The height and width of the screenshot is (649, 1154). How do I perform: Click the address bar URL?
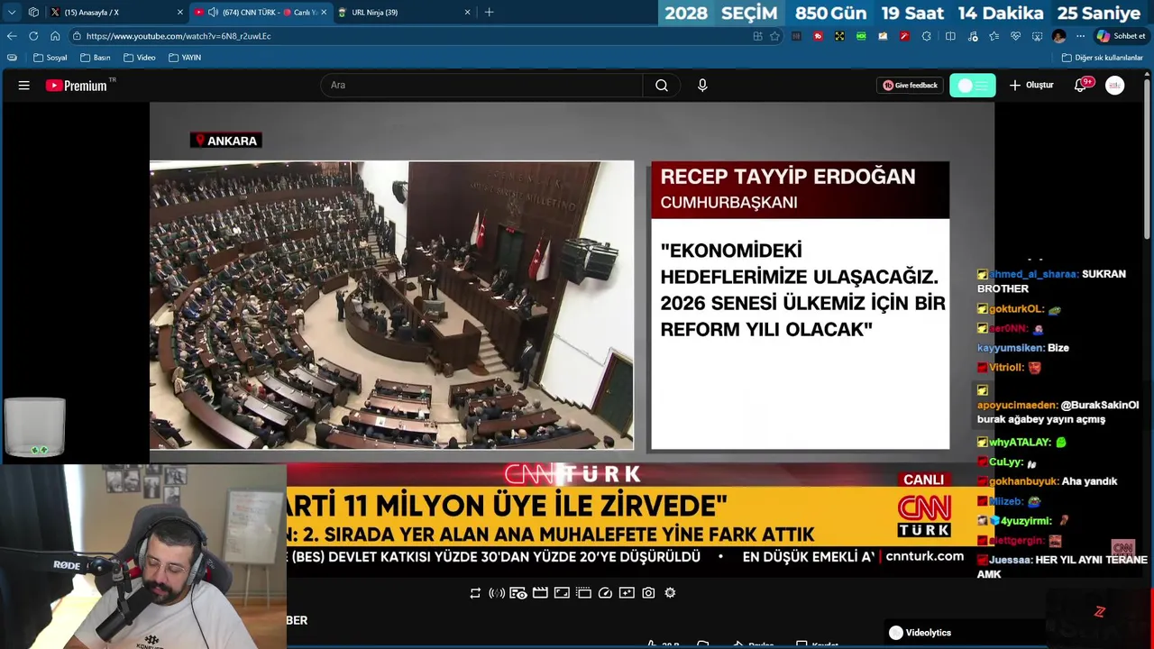coord(179,36)
